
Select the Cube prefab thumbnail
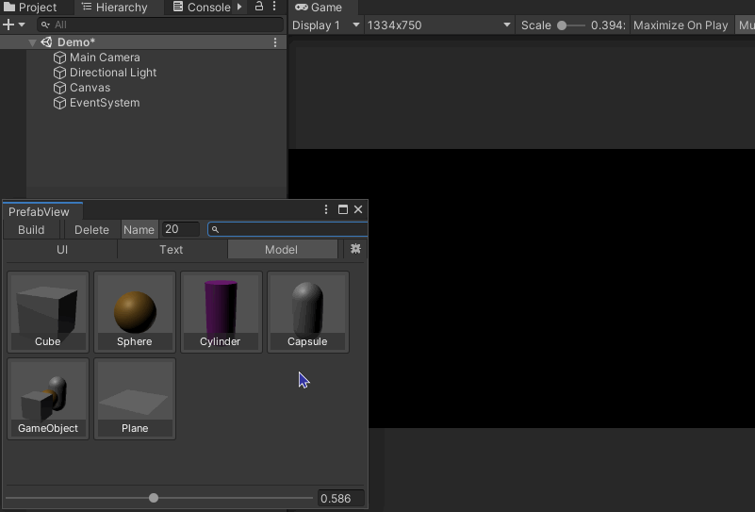[48, 311]
